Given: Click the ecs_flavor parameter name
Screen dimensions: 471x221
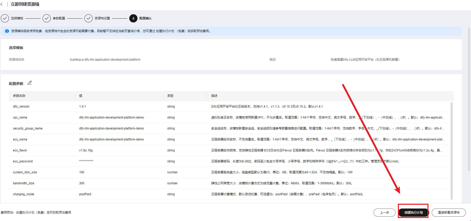Looking at the screenshot, I should click(20, 150).
